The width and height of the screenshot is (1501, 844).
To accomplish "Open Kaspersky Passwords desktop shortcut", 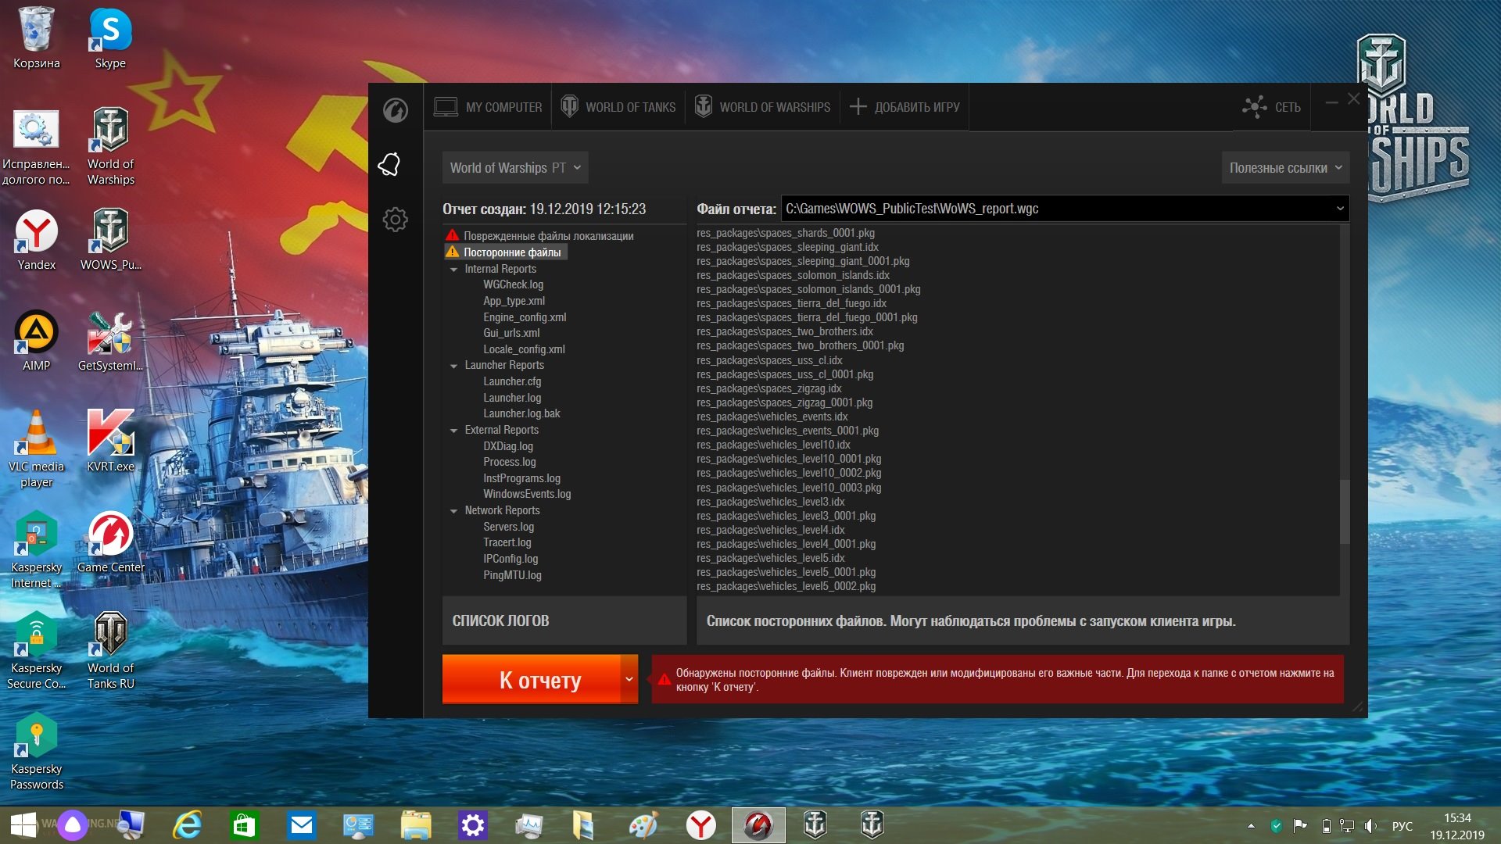I will pos(36,752).
